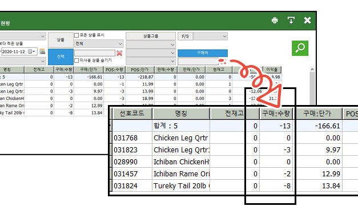
Task: Click the 선호코드 header in the enlarged view
Action: (132, 114)
